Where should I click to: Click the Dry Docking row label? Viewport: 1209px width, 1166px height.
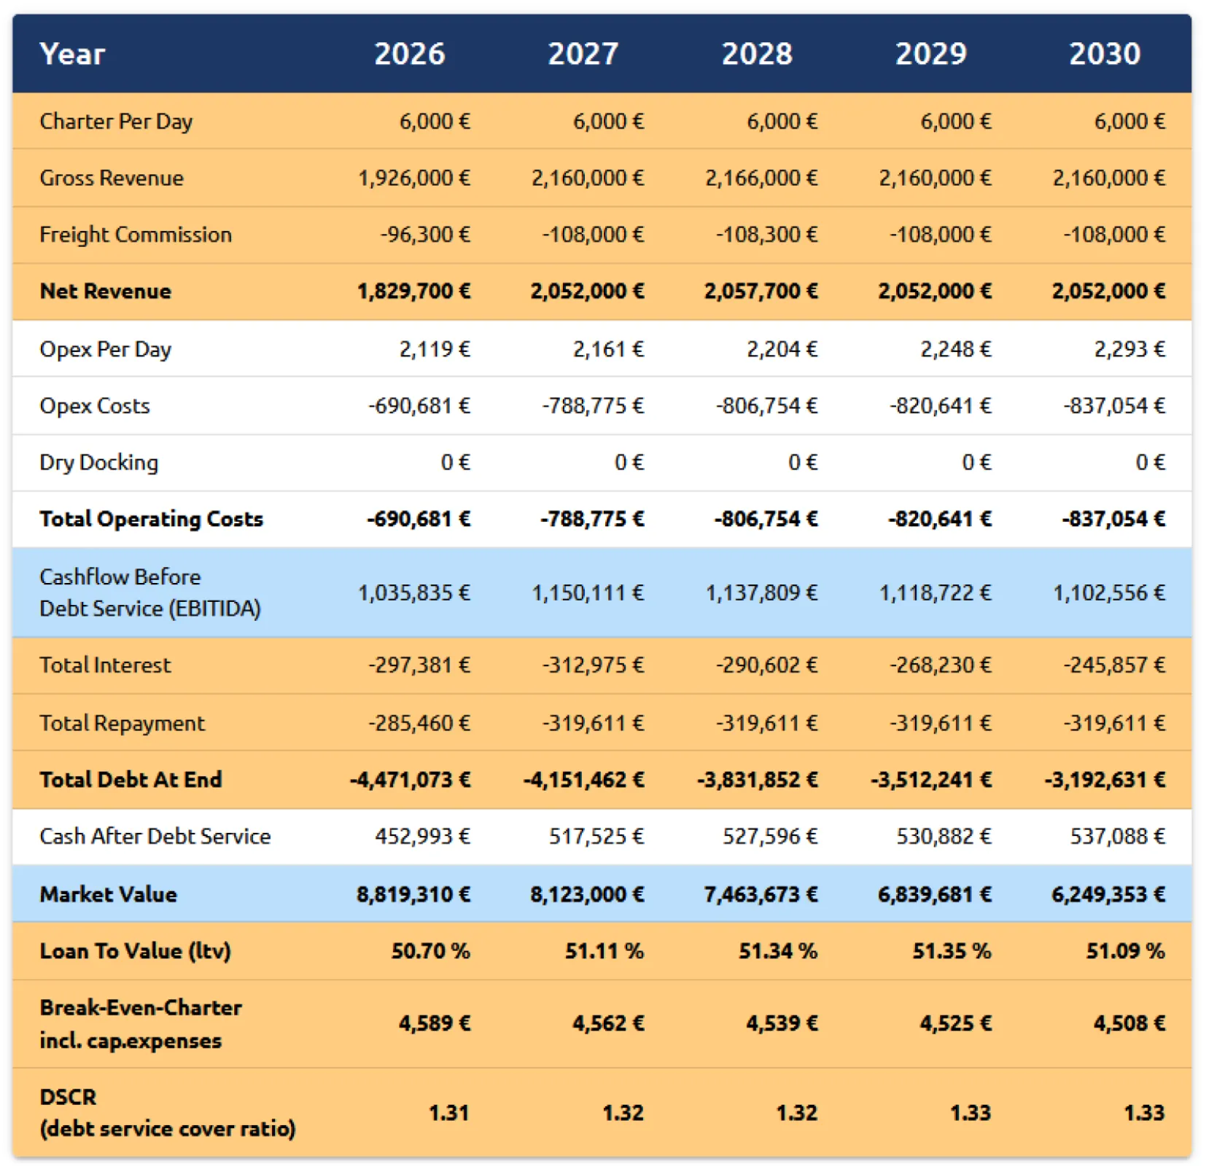coord(98,463)
